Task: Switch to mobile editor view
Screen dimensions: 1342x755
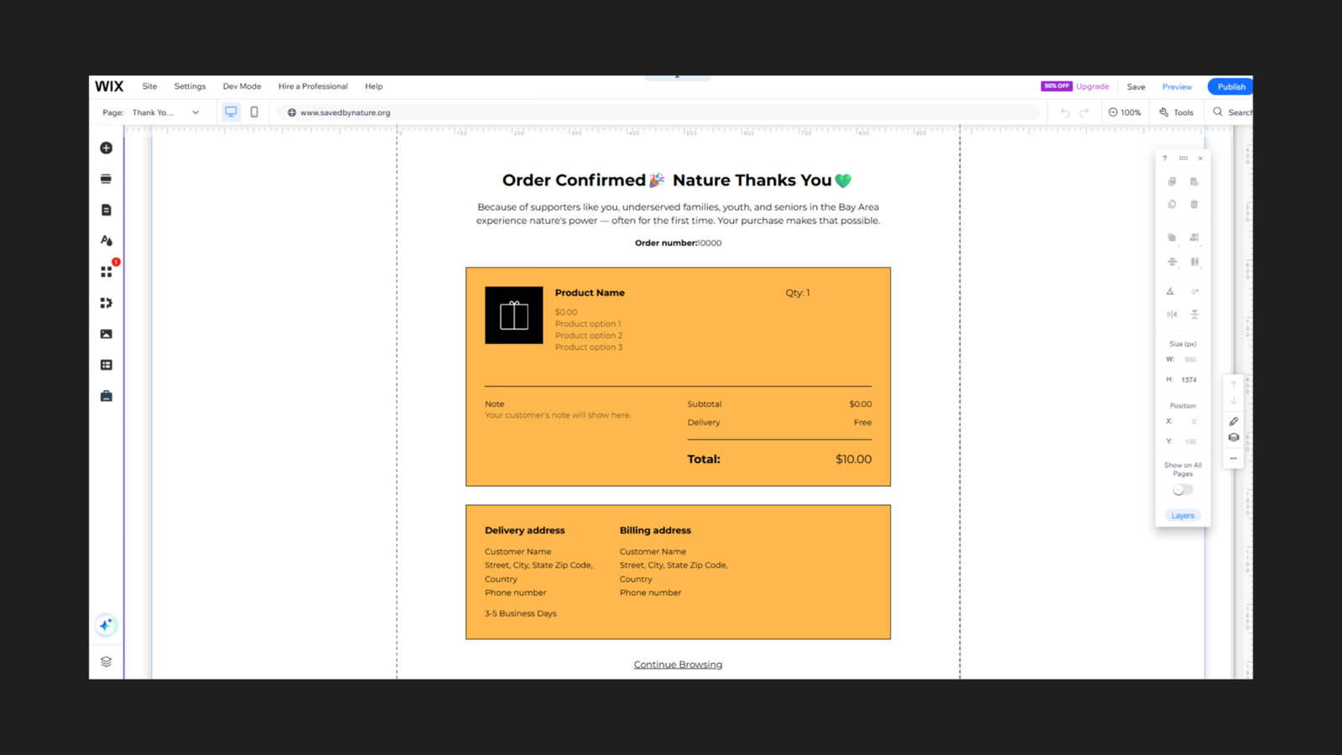Action: coord(254,112)
